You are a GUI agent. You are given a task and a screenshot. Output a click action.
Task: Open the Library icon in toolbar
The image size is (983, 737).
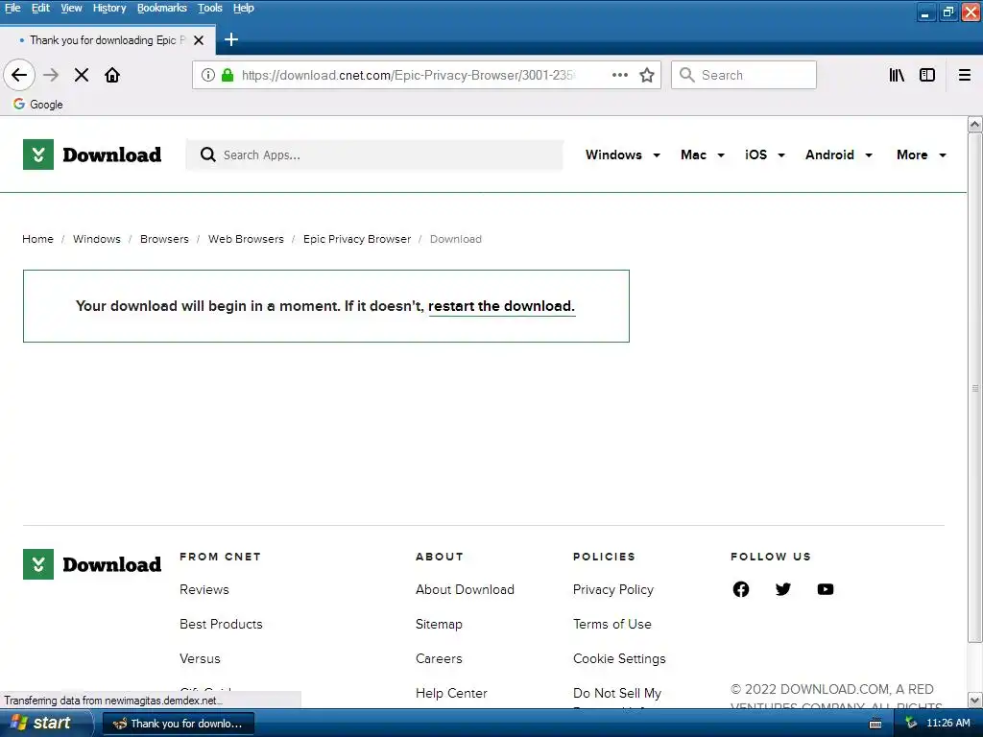pos(897,75)
